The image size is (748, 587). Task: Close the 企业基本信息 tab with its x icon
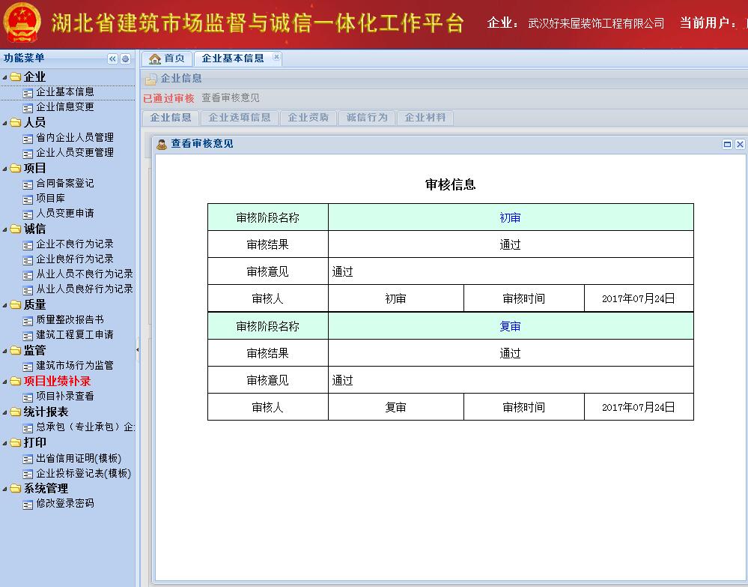click(276, 57)
